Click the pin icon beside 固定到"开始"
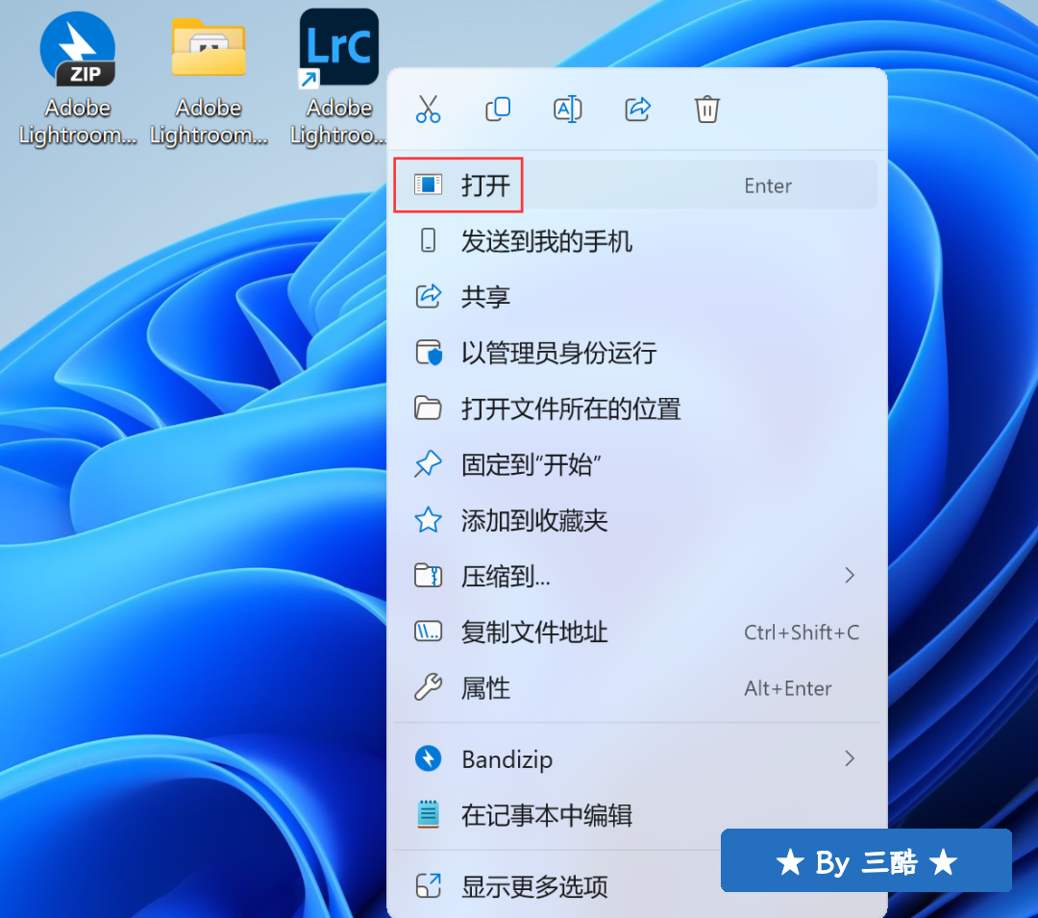The width and height of the screenshot is (1038, 918). click(428, 464)
